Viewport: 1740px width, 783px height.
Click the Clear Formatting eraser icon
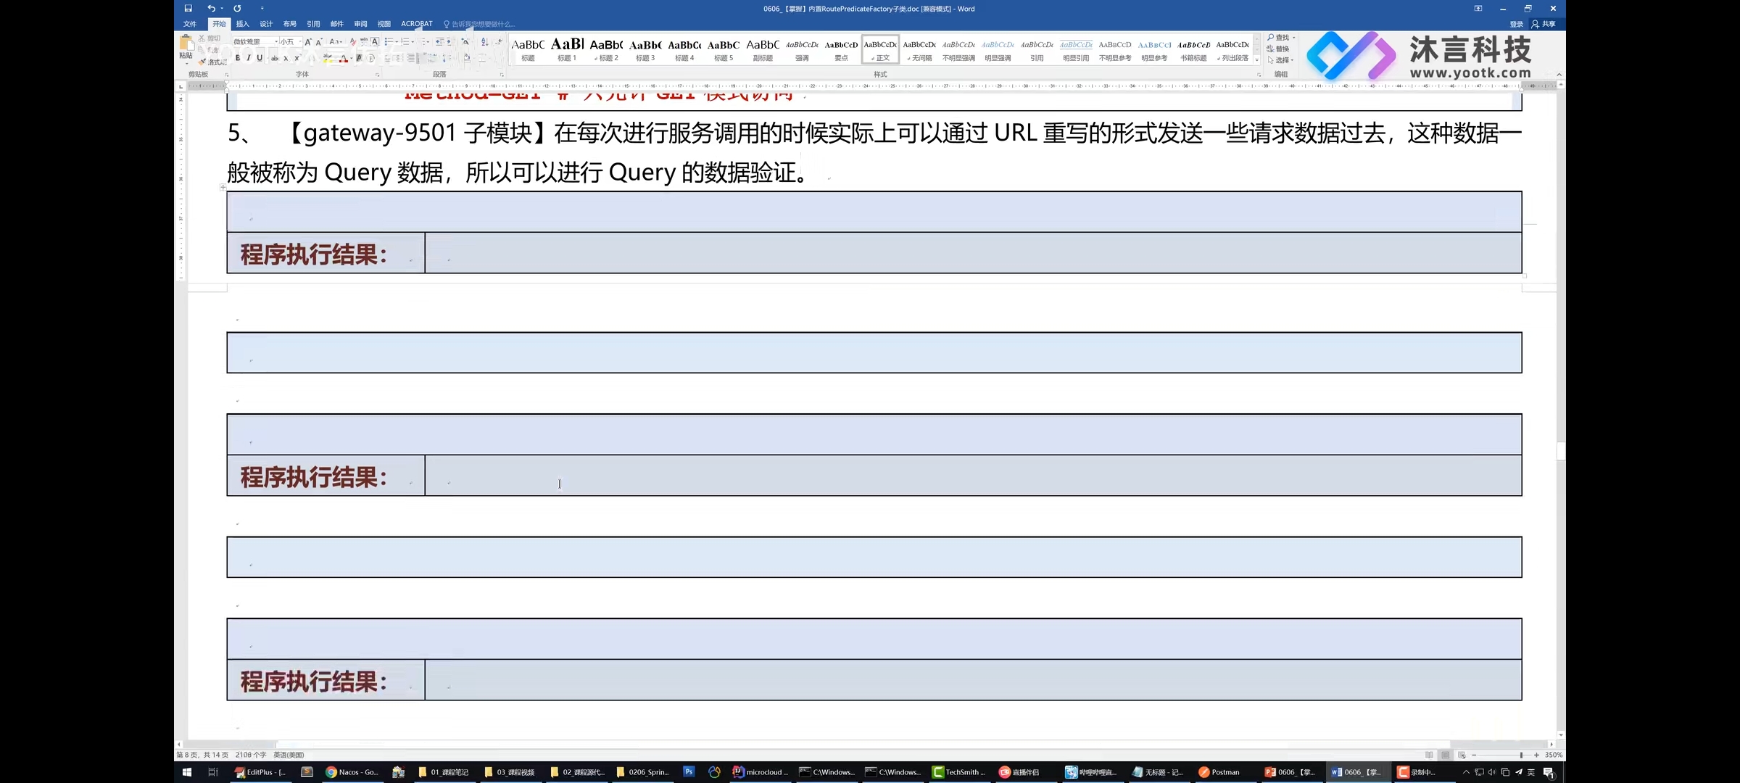[353, 42]
